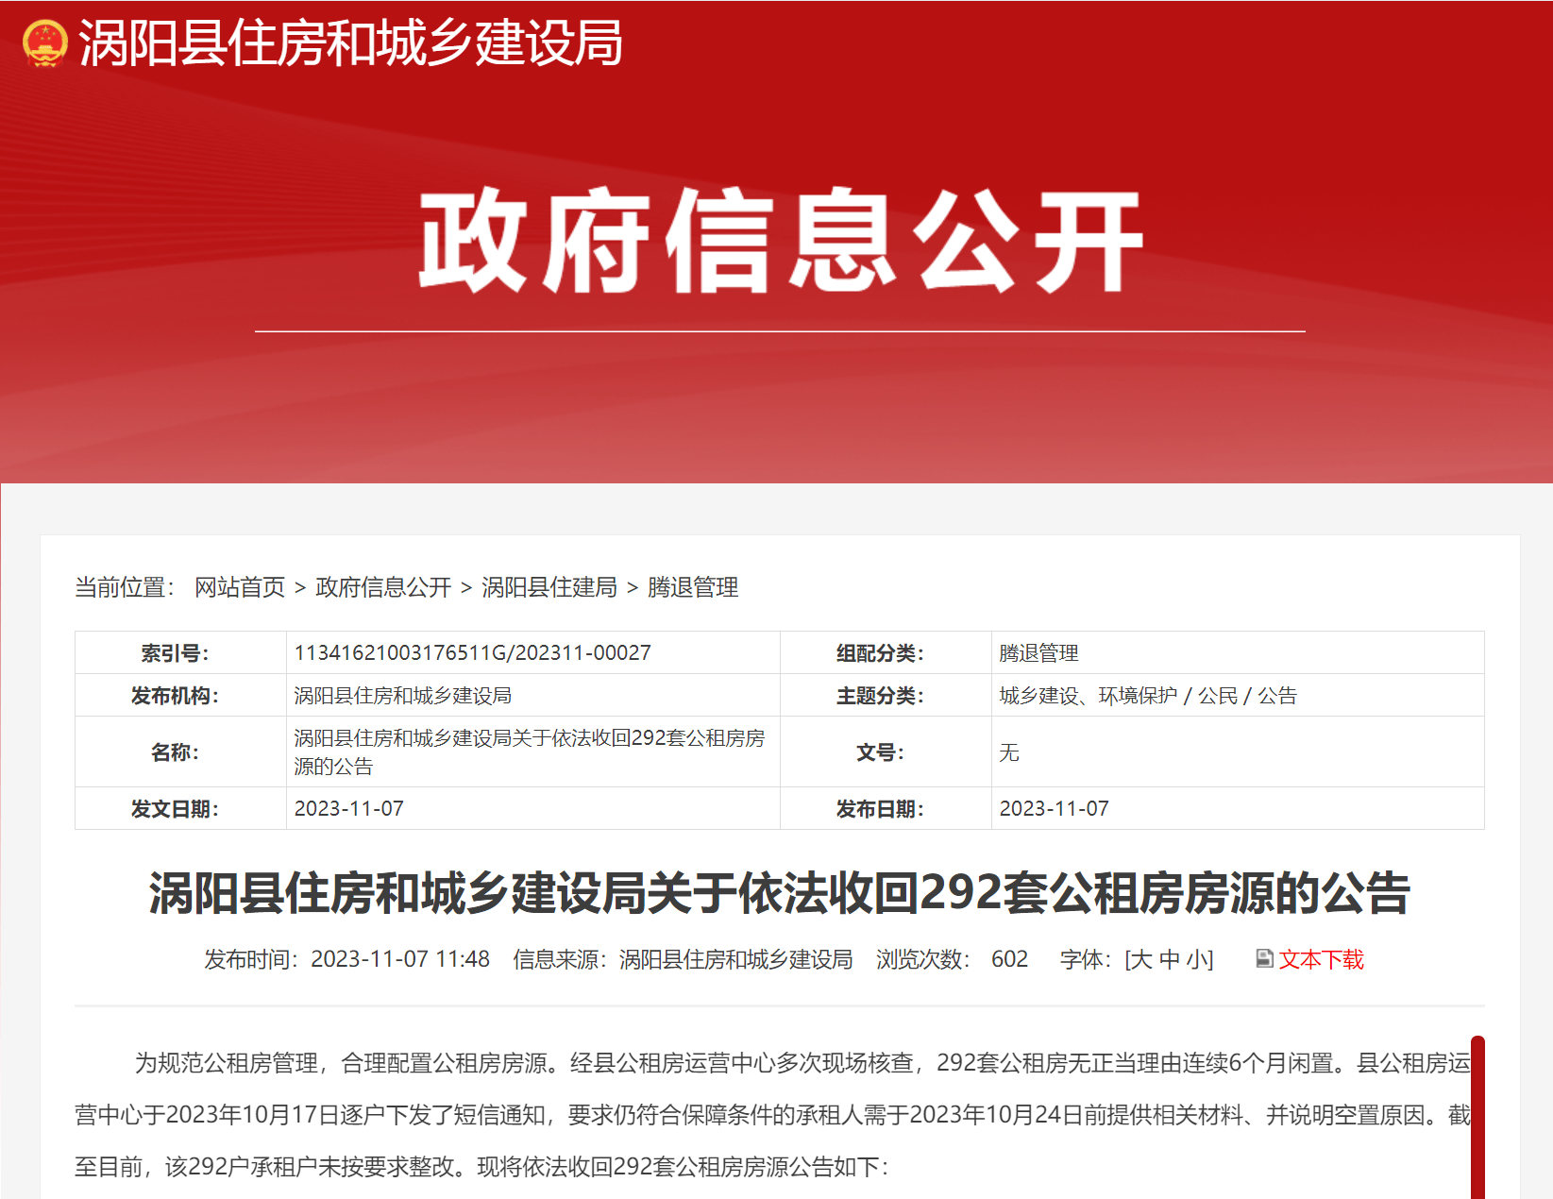Click 文号 value 无
This screenshot has height=1199, width=1553.
pos(1009,752)
